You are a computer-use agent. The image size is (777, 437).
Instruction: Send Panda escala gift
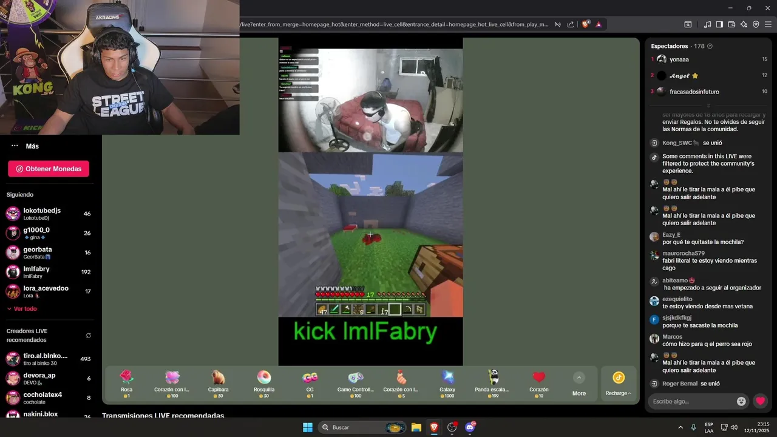[493, 384]
